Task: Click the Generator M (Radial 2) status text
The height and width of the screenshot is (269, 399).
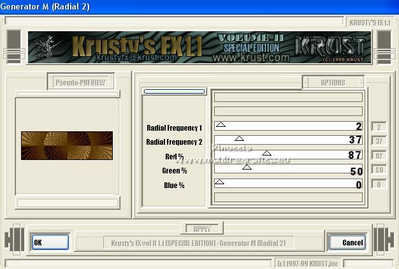Action: (x=198, y=243)
